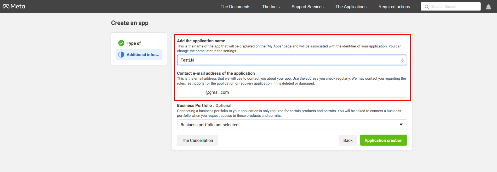The width and height of the screenshot is (497, 172).
Task: Open Required actions menu item
Action: pyautogui.click(x=394, y=7)
